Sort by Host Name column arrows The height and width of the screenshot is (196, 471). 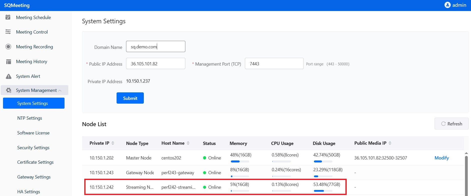[x=188, y=143]
